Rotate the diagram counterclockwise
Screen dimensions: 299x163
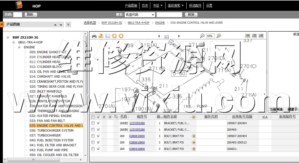(114, 36)
